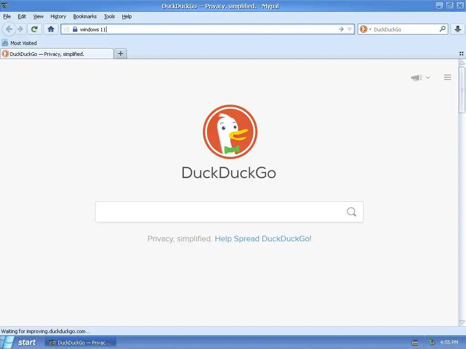Open the Most Visited bookmarks folder
Screen dimensions: 466x349
[19, 43]
